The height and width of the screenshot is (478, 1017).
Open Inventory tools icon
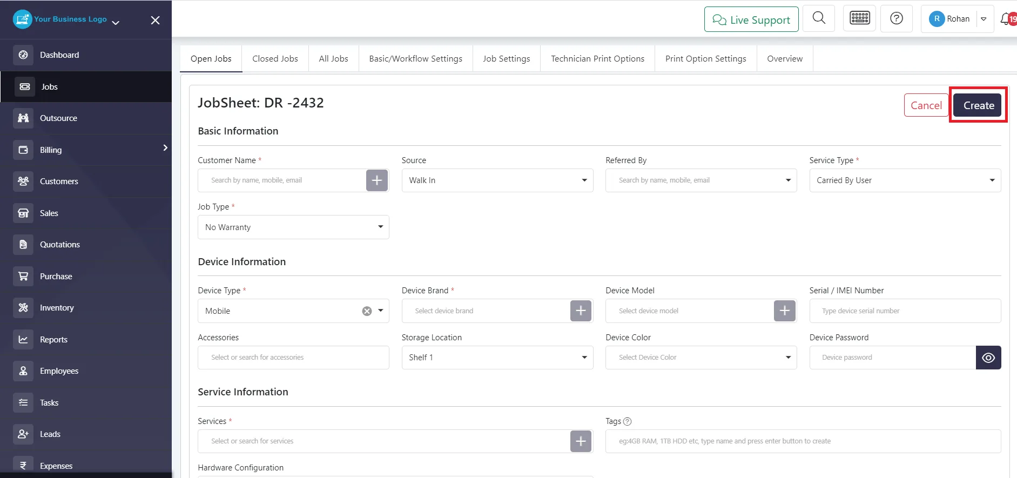[x=23, y=307]
